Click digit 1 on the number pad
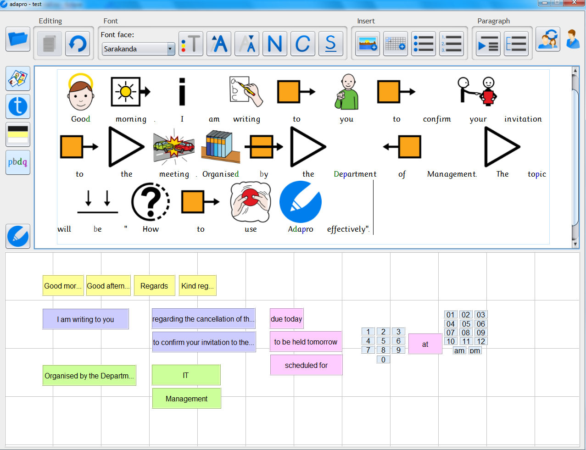The height and width of the screenshot is (450, 586). (x=368, y=332)
